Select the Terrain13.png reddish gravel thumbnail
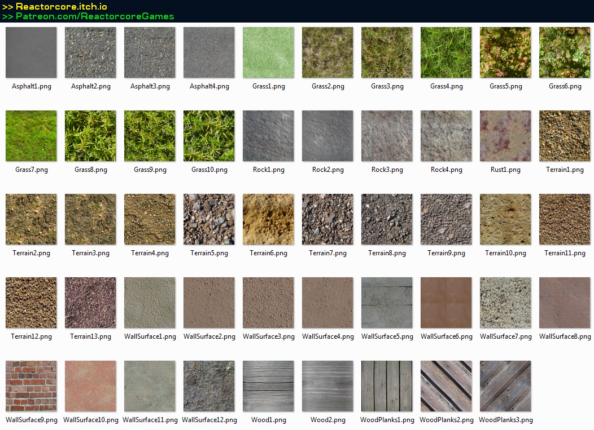This screenshot has height=430, width=594. tap(90, 303)
